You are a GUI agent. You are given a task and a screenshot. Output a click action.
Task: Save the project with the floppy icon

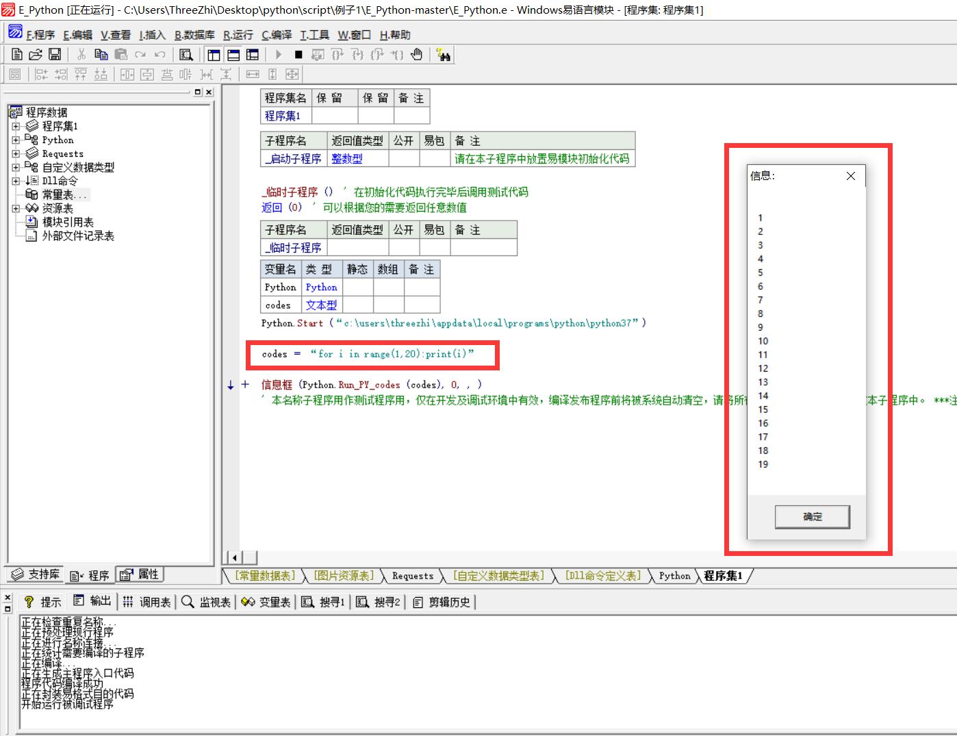point(55,55)
